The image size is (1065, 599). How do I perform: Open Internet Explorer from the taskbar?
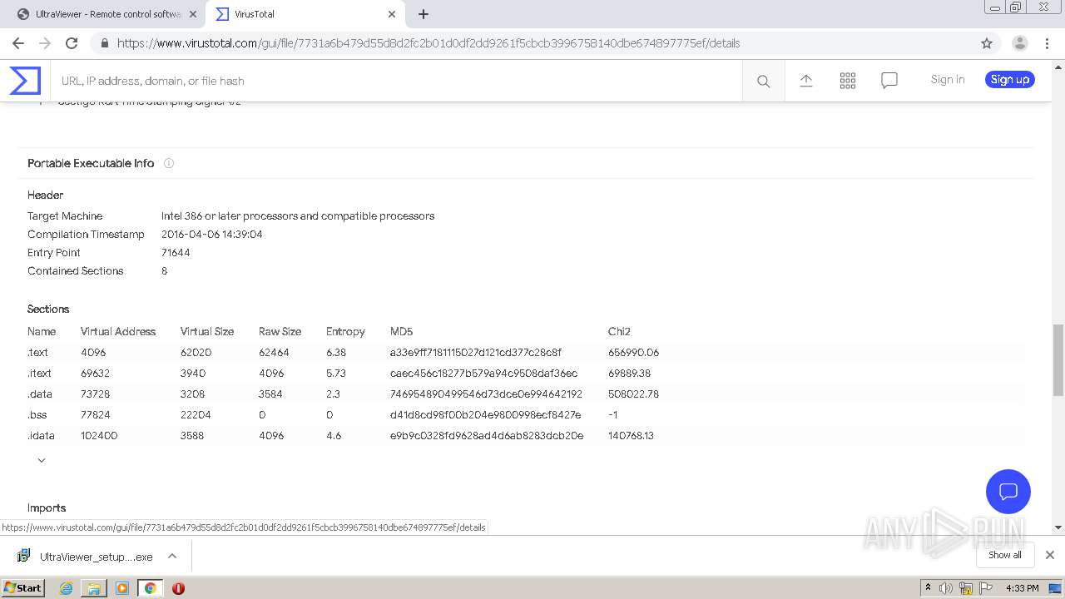pos(67,588)
